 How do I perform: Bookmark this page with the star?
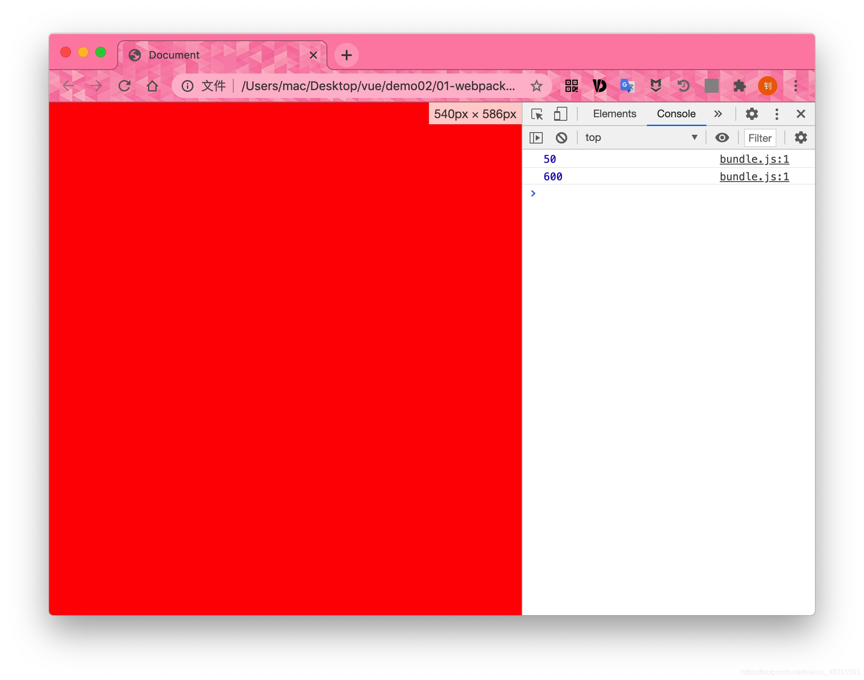537,86
